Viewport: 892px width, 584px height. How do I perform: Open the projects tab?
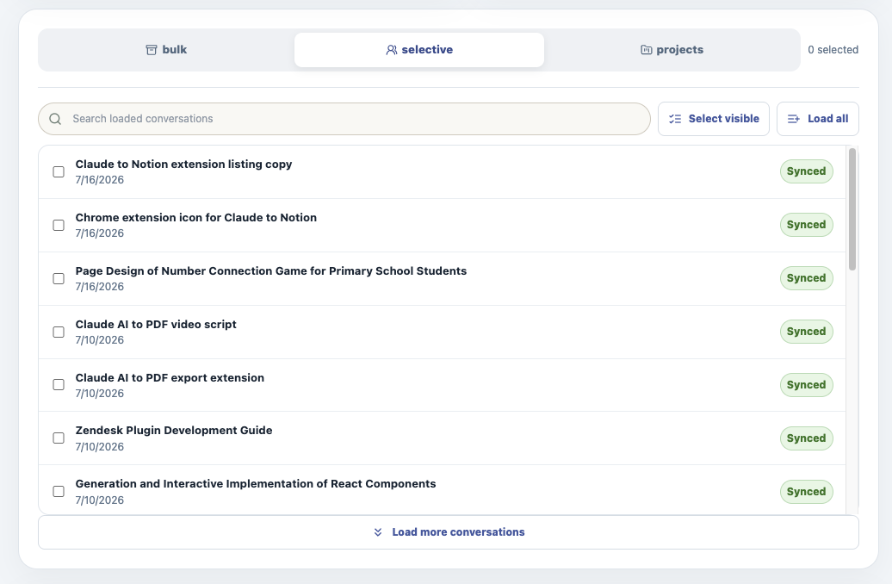click(x=672, y=49)
